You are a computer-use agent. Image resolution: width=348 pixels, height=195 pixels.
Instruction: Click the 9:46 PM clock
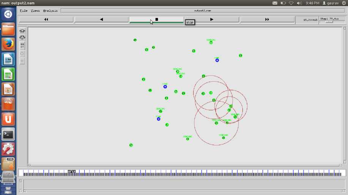[312, 3]
